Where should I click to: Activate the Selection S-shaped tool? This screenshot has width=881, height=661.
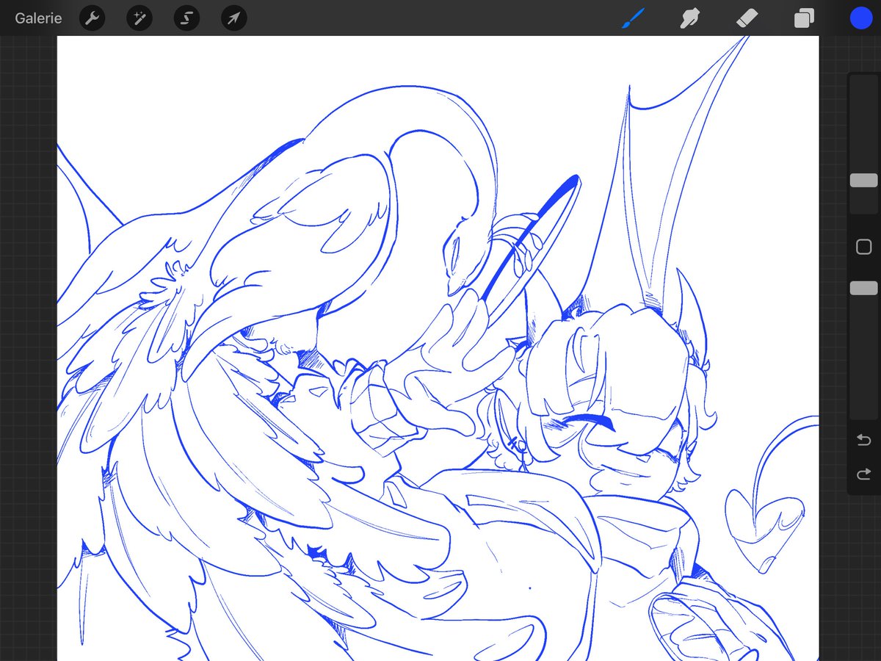186,18
